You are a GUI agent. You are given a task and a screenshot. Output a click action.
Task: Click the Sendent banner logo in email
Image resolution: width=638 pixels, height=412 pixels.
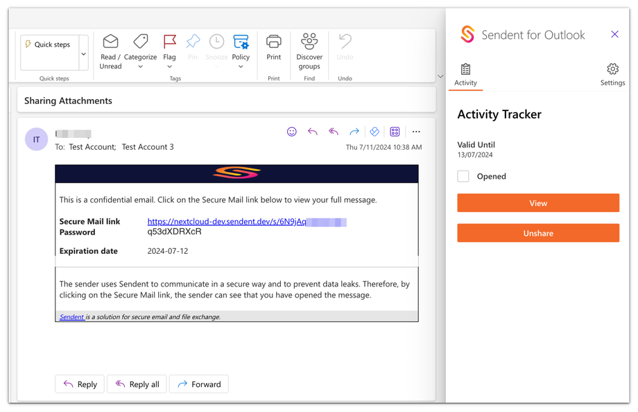tap(236, 173)
